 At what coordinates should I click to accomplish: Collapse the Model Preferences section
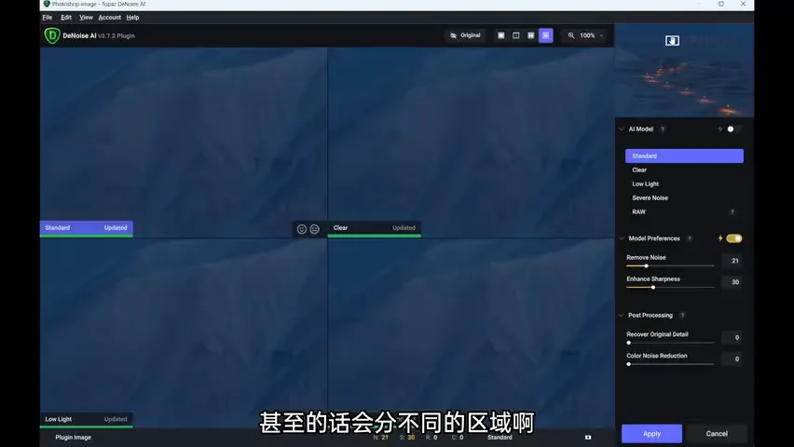click(622, 238)
